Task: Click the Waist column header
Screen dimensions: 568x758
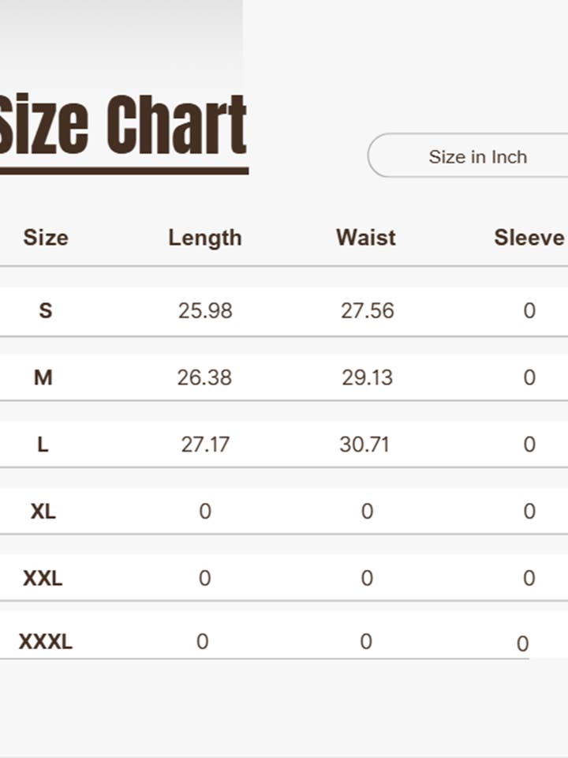Action: [366, 238]
